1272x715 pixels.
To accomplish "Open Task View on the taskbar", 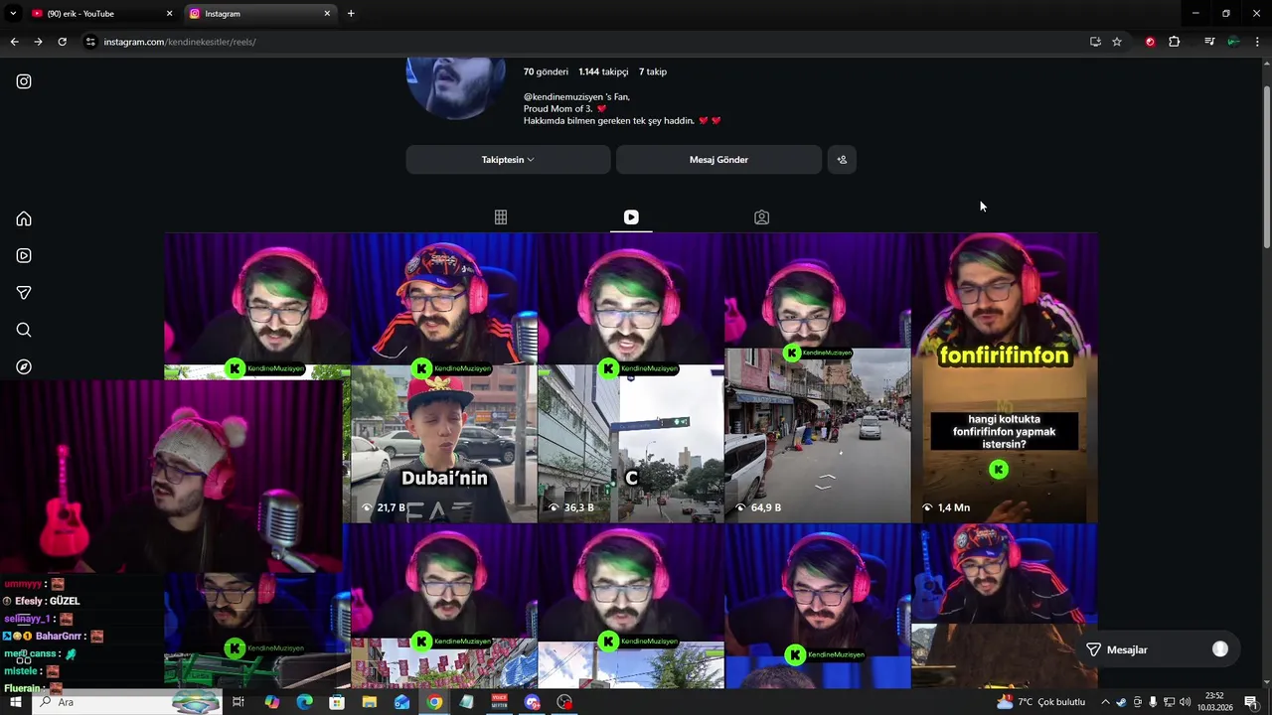I will (238, 702).
